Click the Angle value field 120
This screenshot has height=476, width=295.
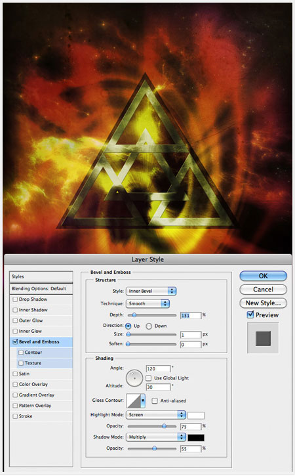158,368
